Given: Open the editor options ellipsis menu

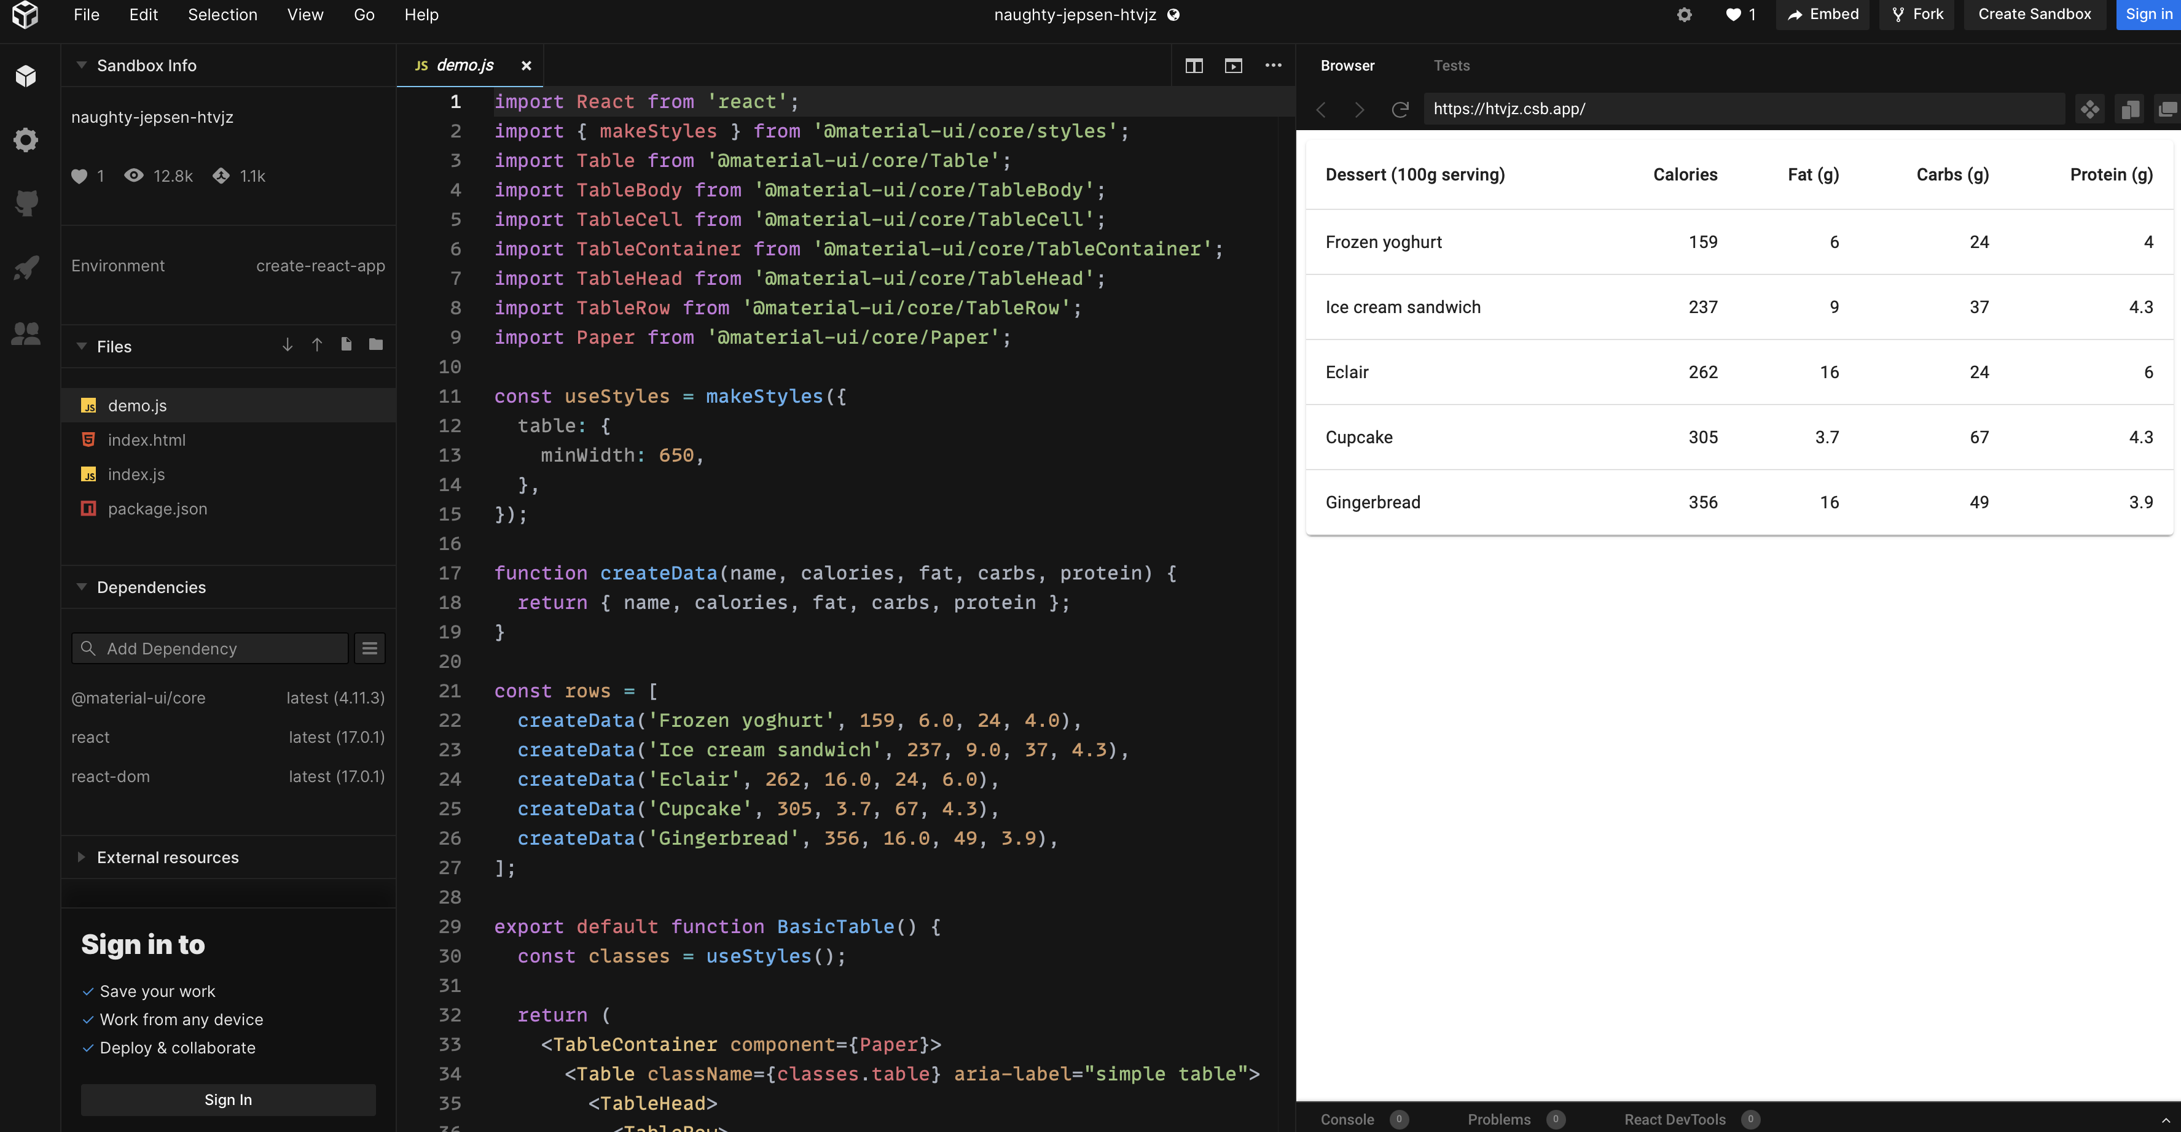Looking at the screenshot, I should pos(1274,65).
